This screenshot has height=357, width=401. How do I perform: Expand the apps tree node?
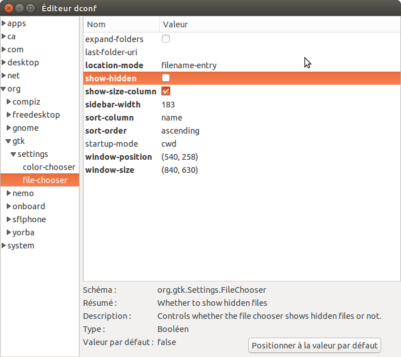coord(3,23)
